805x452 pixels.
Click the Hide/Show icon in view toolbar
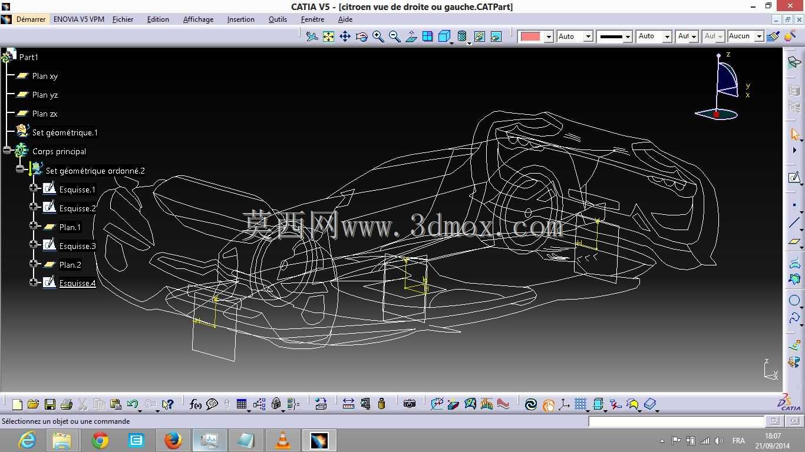pos(480,36)
